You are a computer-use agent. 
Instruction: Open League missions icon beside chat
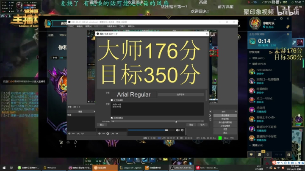click(x=260, y=154)
